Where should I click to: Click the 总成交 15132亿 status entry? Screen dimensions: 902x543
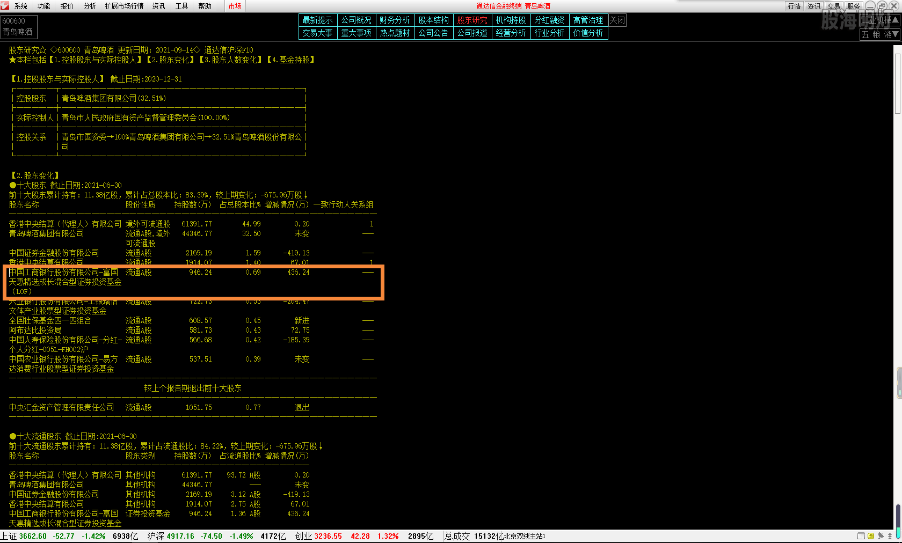[x=474, y=536]
